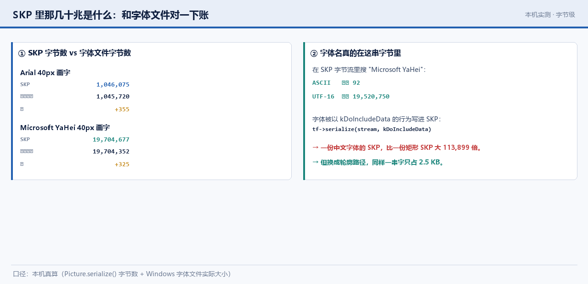Select the difference value +355
588x284 pixels.
(x=122, y=109)
